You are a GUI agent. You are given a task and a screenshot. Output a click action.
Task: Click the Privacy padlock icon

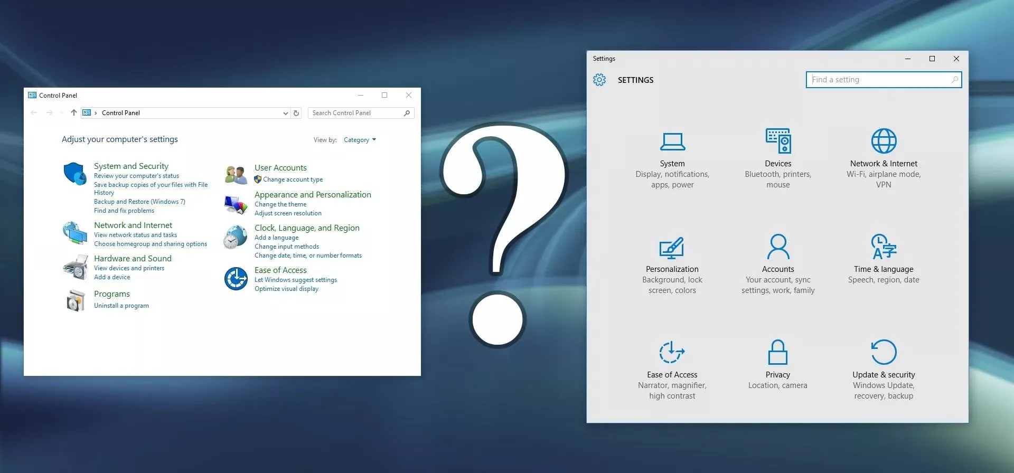pyautogui.click(x=777, y=352)
